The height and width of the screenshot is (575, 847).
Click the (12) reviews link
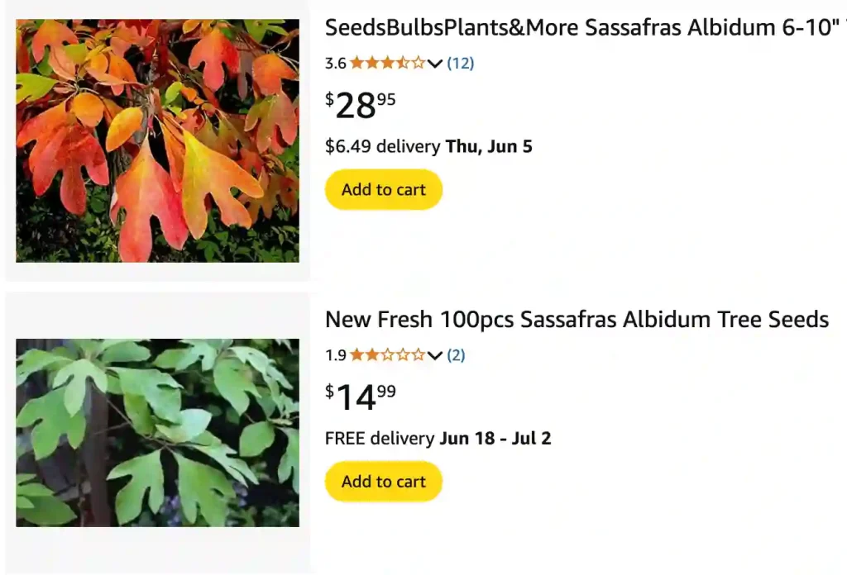(460, 63)
